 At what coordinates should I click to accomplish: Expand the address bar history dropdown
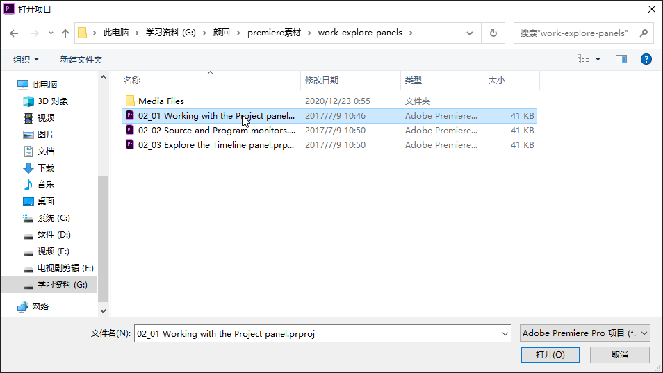[469, 33]
